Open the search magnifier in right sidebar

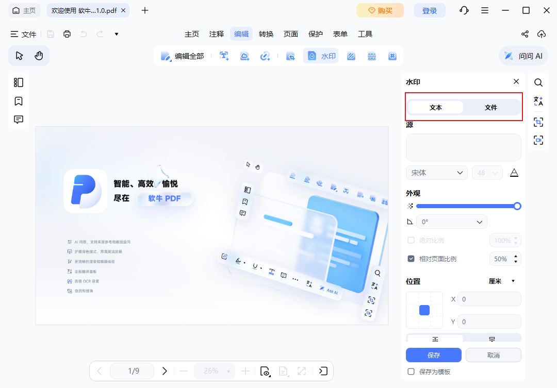[x=538, y=83]
